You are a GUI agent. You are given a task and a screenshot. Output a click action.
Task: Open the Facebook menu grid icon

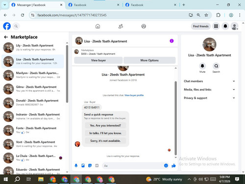(216, 26)
